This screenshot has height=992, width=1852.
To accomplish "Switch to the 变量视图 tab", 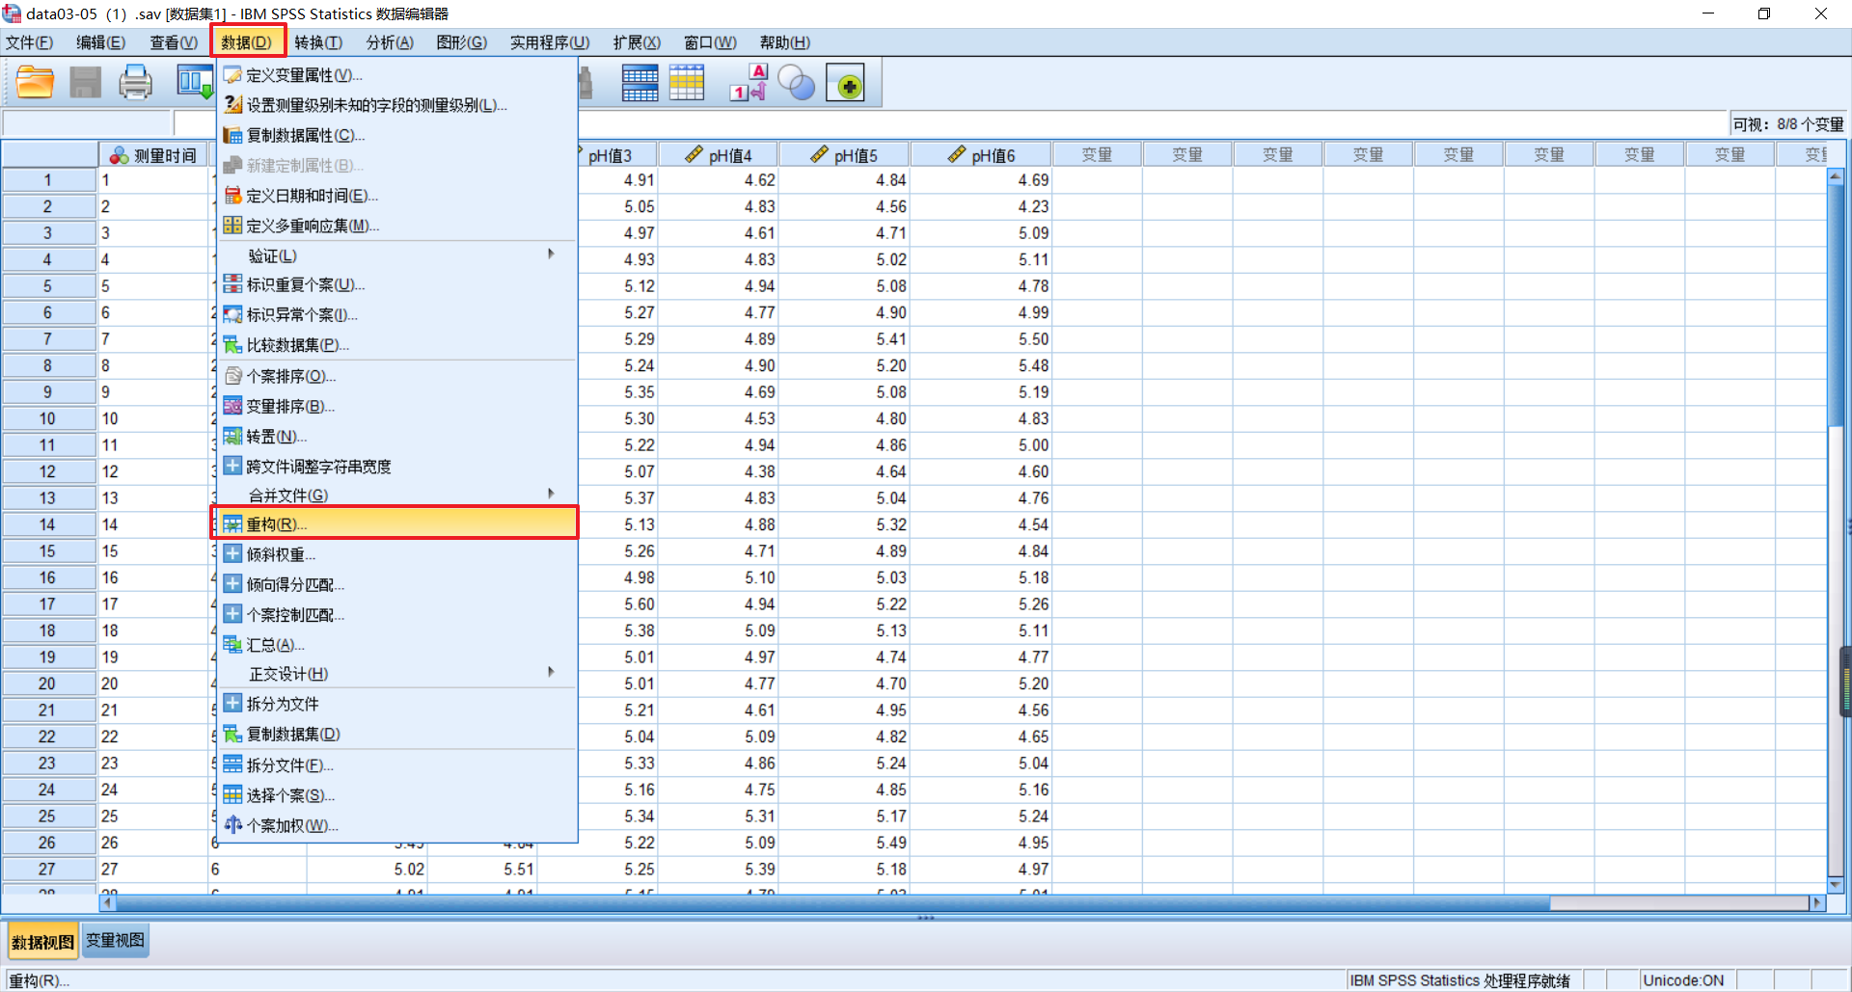I will 116,941.
